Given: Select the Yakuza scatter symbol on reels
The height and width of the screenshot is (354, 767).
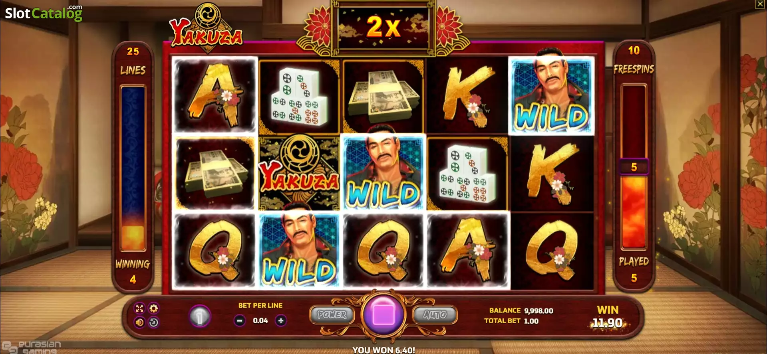Looking at the screenshot, I should 299,173.
